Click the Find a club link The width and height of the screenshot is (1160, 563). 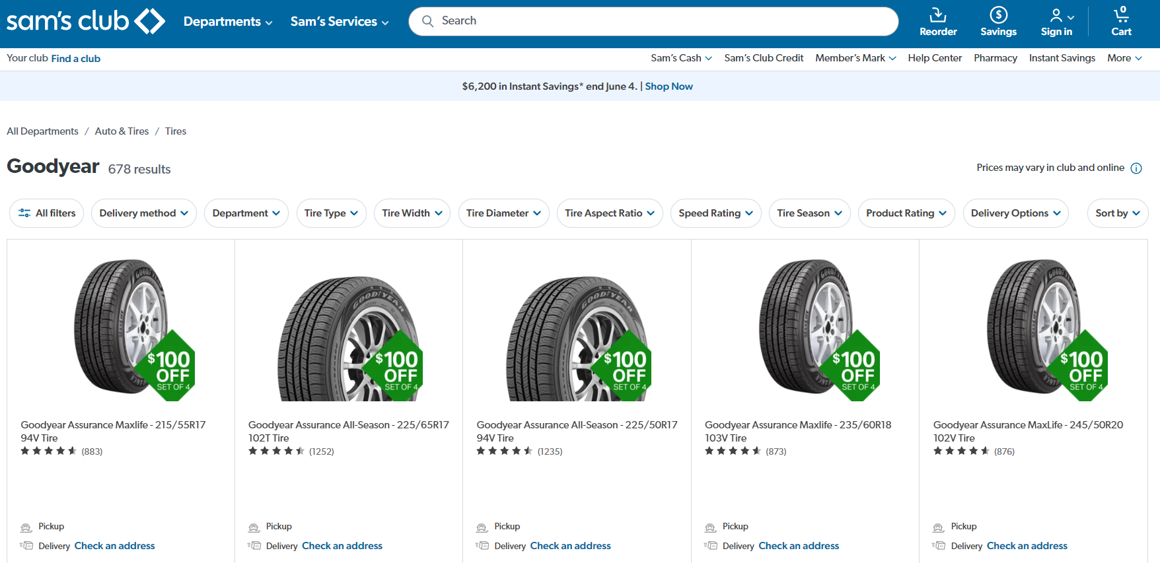coord(76,59)
